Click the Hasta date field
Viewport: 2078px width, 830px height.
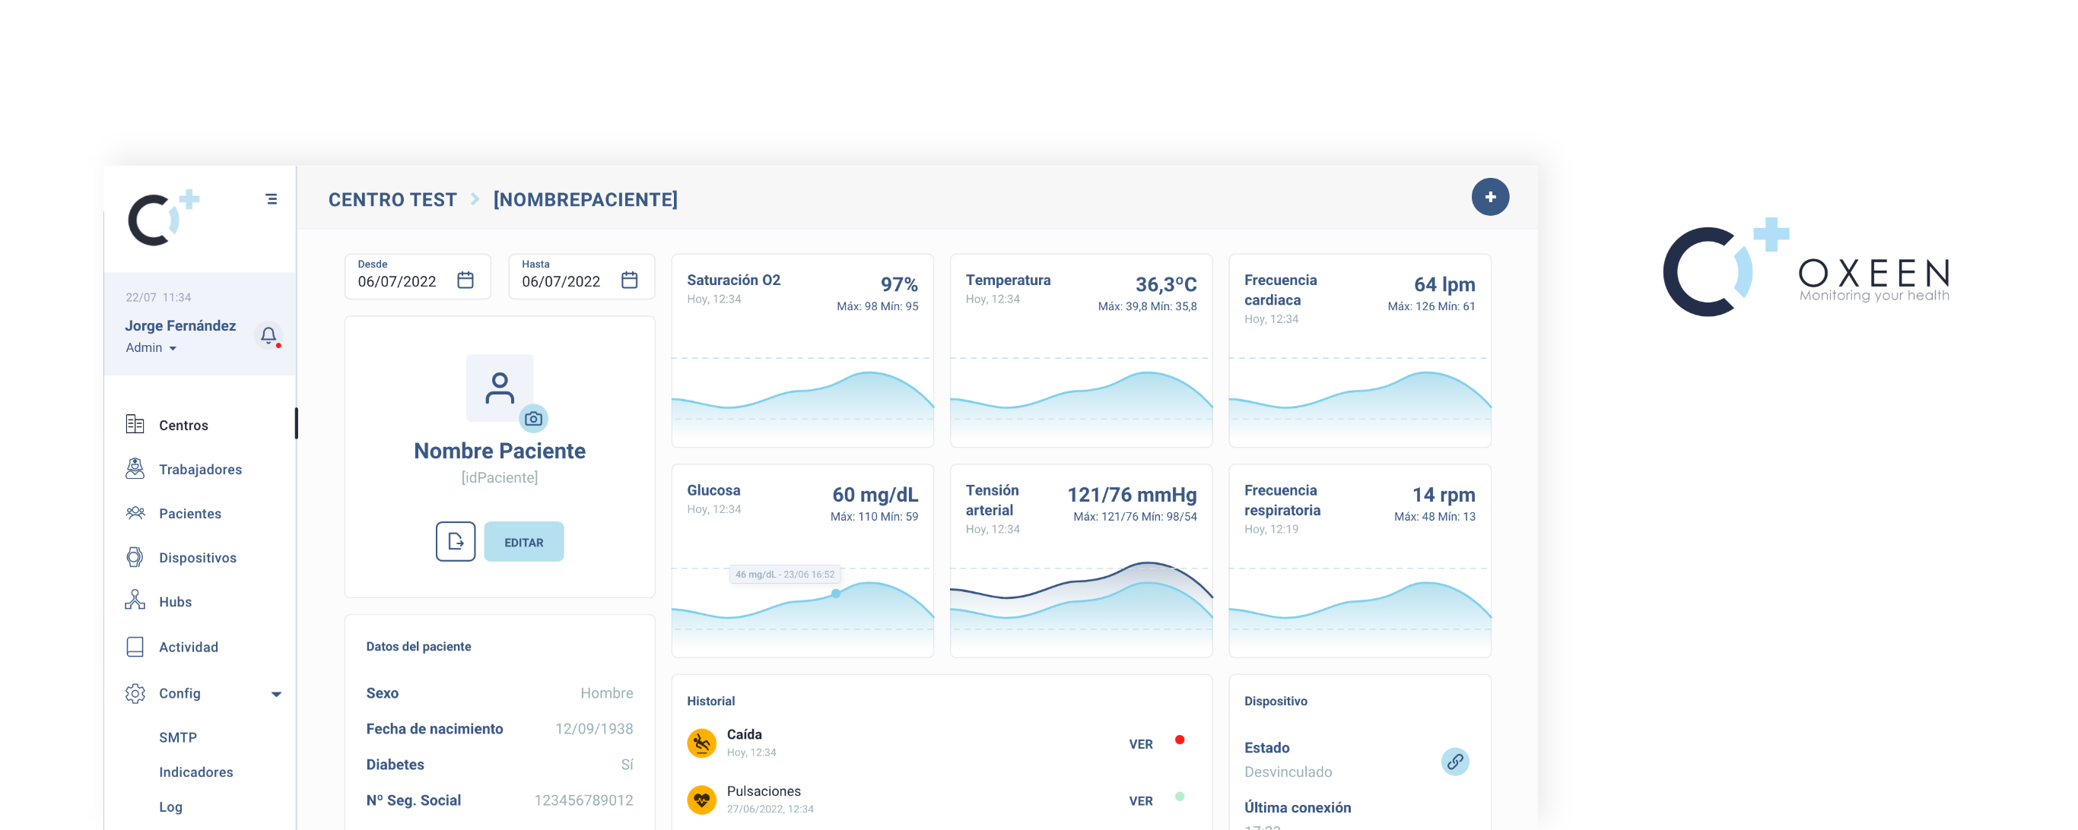coord(581,277)
